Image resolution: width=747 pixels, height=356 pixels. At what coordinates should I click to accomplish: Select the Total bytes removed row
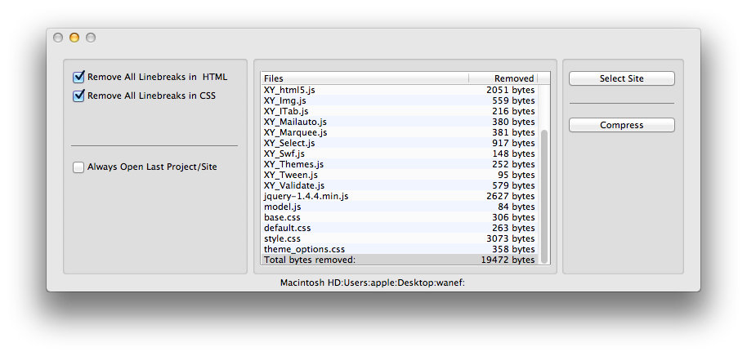click(x=399, y=260)
